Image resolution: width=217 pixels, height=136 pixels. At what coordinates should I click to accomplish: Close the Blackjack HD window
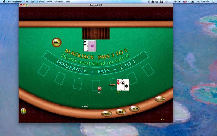(x=21, y=5)
